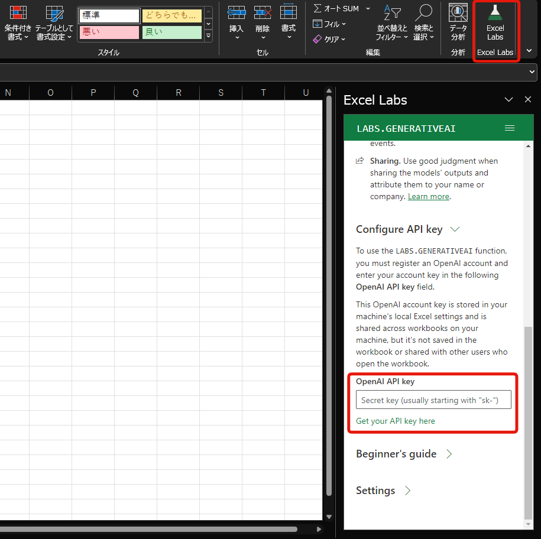Select column R header
This screenshot has width=541, height=539.
coord(179,92)
